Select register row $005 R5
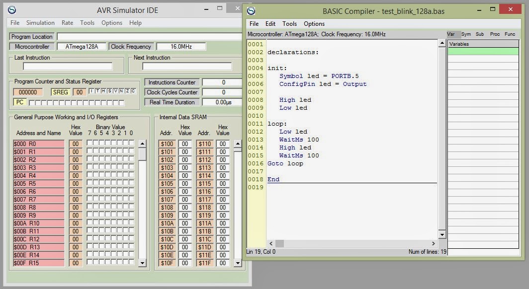This screenshot has width=529, height=289. (39, 184)
